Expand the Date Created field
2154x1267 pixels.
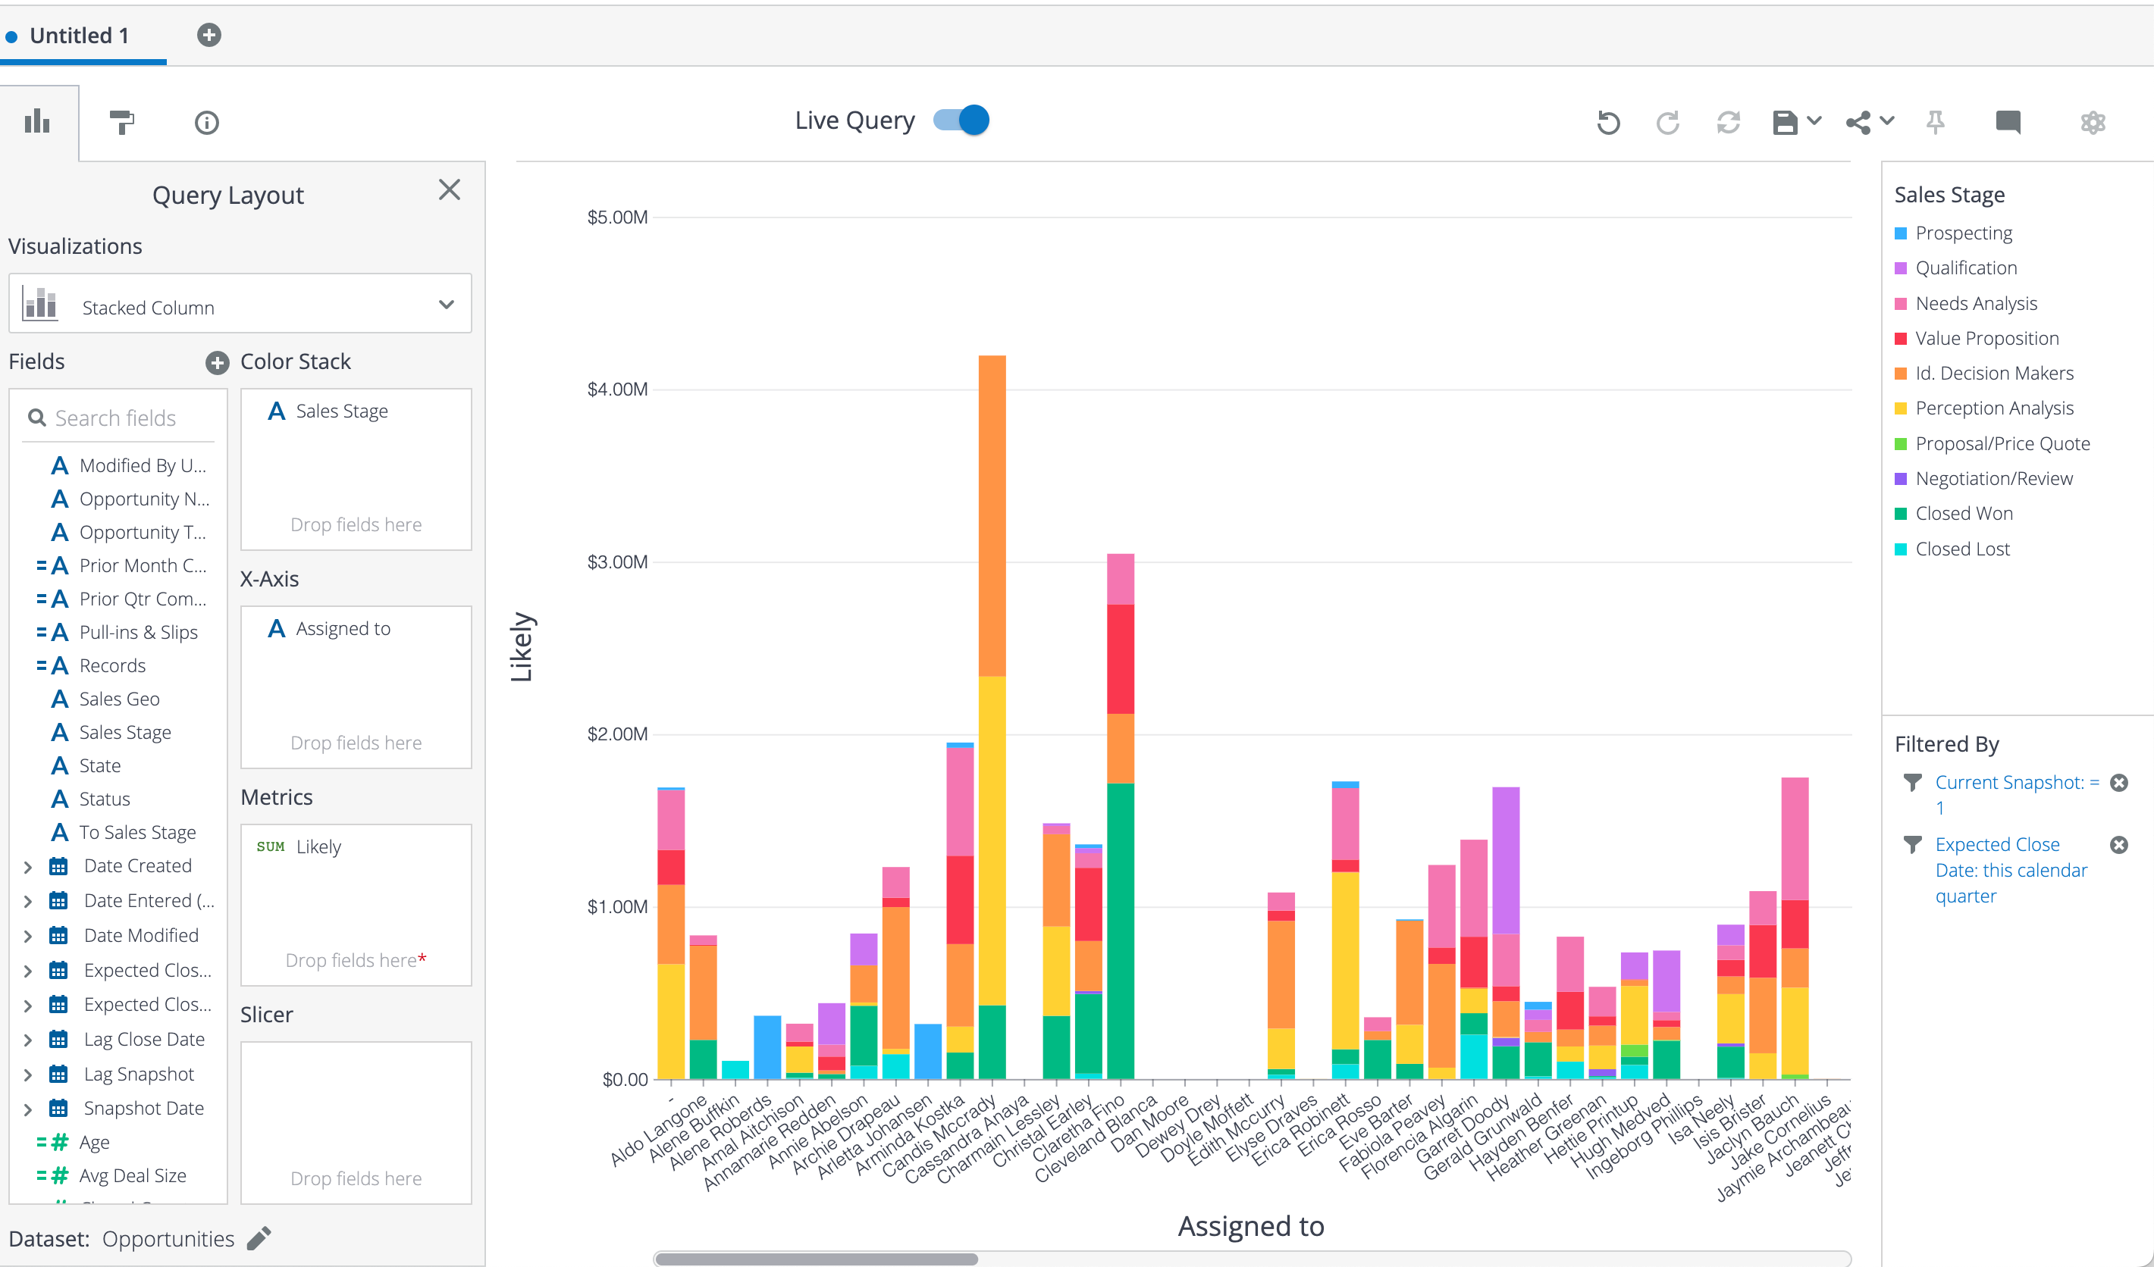[x=28, y=867]
